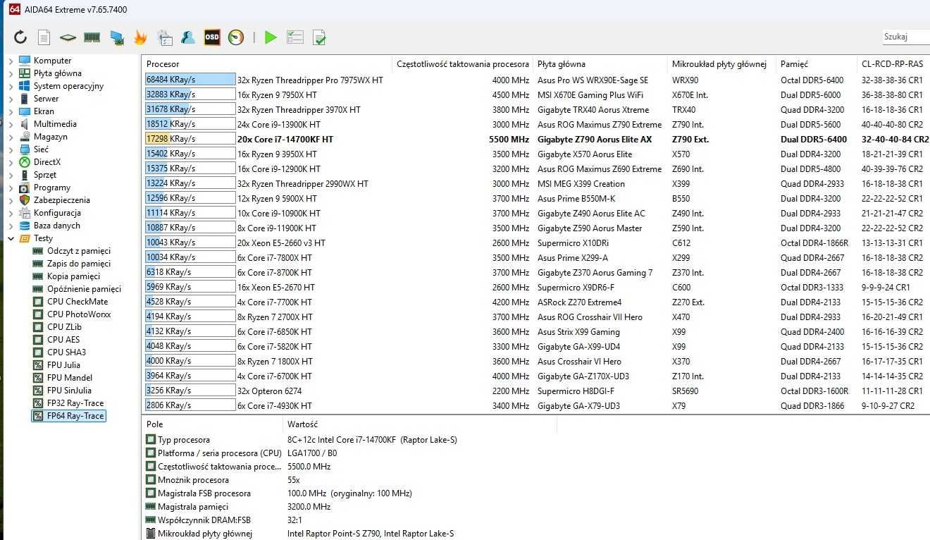This screenshot has width=930, height=540.
Task: Select Komputer in the tree
Action: pos(53,61)
